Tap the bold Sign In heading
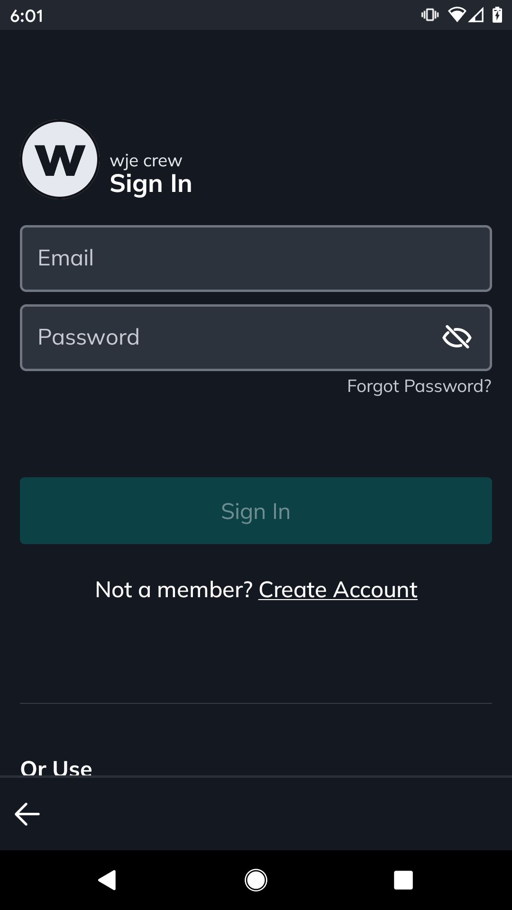The width and height of the screenshot is (512, 910). (x=151, y=184)
